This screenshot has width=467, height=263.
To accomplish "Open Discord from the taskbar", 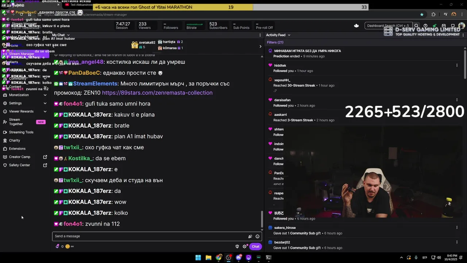I will [239, 258].
